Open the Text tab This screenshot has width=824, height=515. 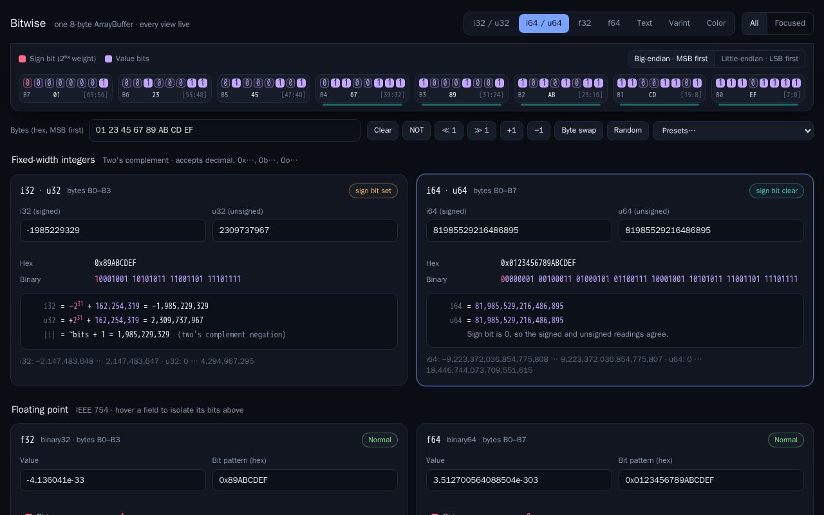click(x=644, y=23)
